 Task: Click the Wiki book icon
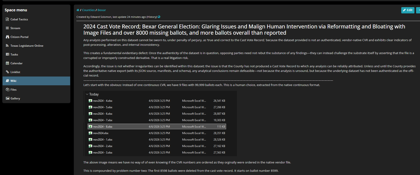point(7,81)
